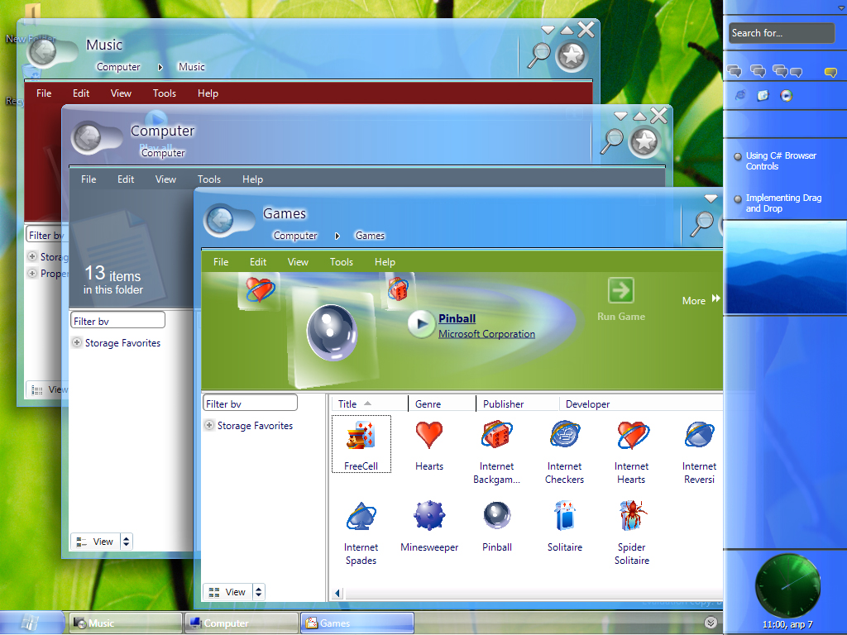Image resolution: width=847 pixels, height=635 pixels.
Task: Open Help menu in Games window
Action: [385, 262]
